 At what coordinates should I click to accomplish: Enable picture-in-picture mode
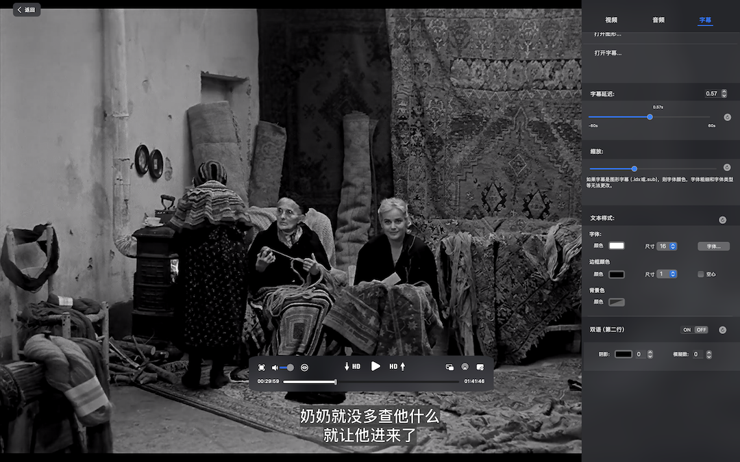point(449,367)
